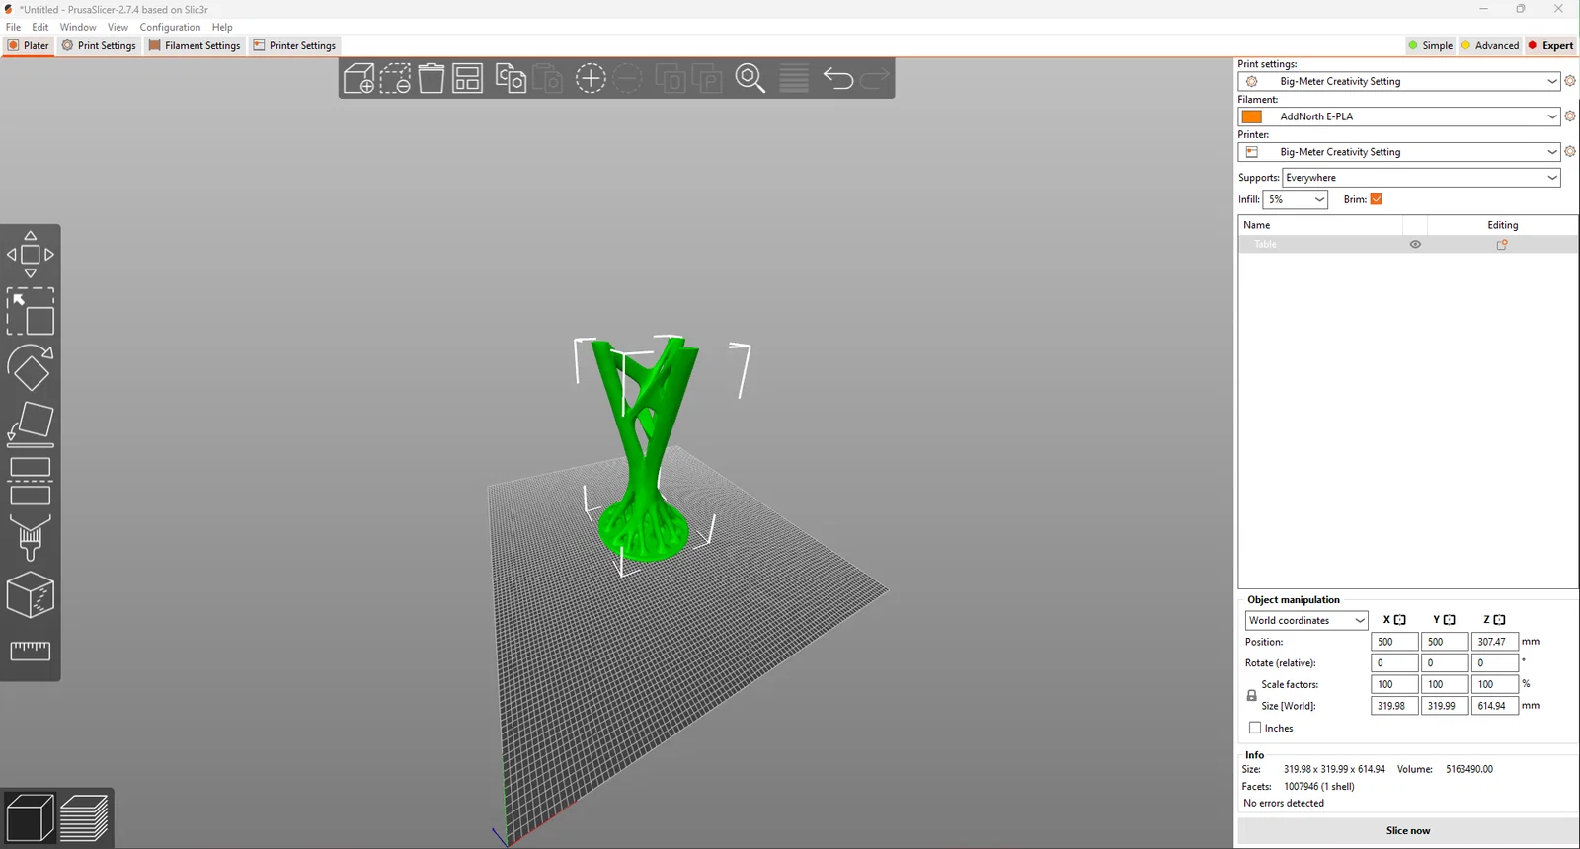This screenshot has height=849, width=1580.
Task: Click the Paste clipboard icon
Action: (x=547, y=78)
